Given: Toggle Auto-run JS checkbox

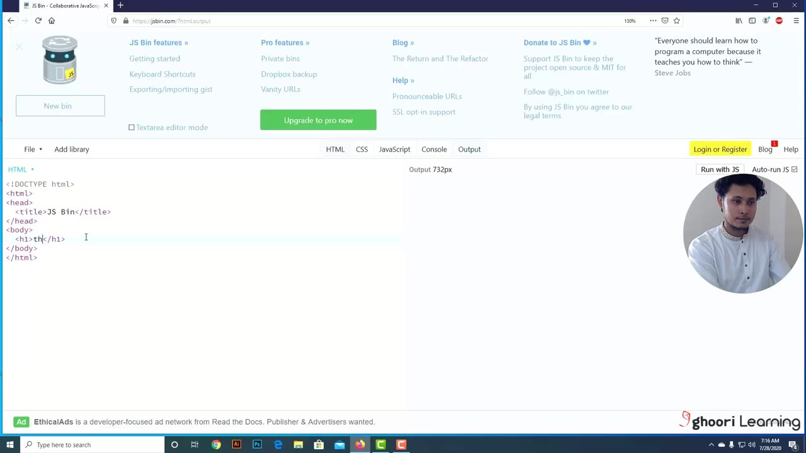Looking at the screenshot, I should click(794, 169).
